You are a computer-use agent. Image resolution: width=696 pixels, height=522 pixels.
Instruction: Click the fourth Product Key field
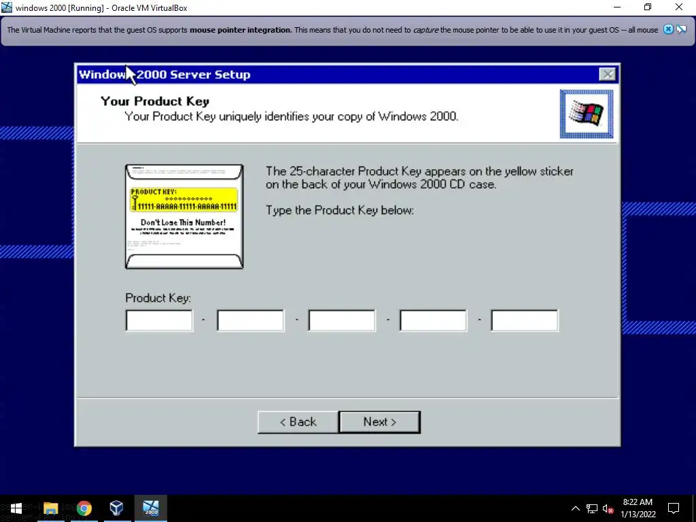point(433,321)
